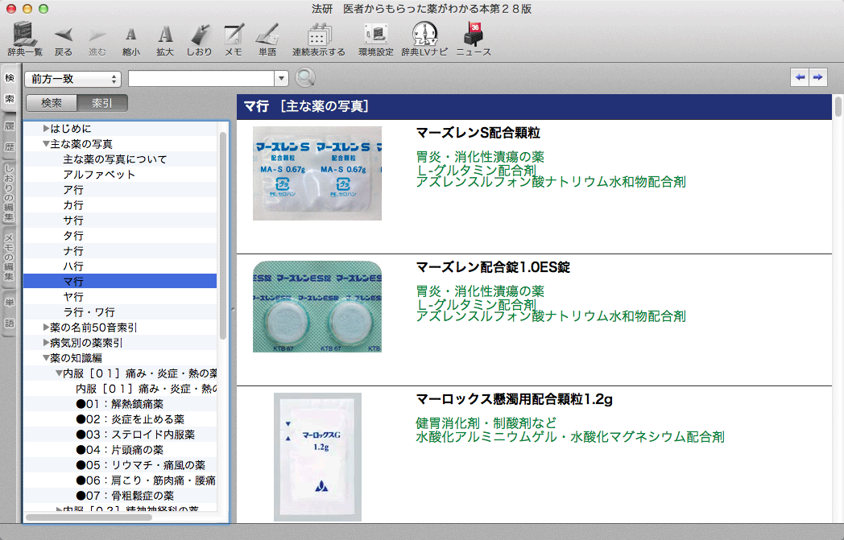Select ハ行 in the index tree
The image size is (844, 540).
click(x=73, y=266)
